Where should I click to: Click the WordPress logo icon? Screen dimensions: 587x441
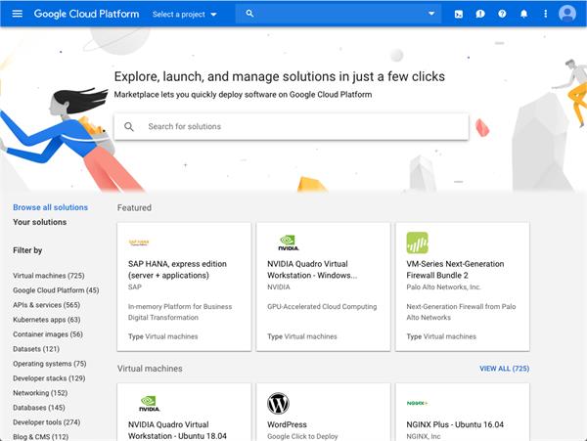(x=278, y=403)
